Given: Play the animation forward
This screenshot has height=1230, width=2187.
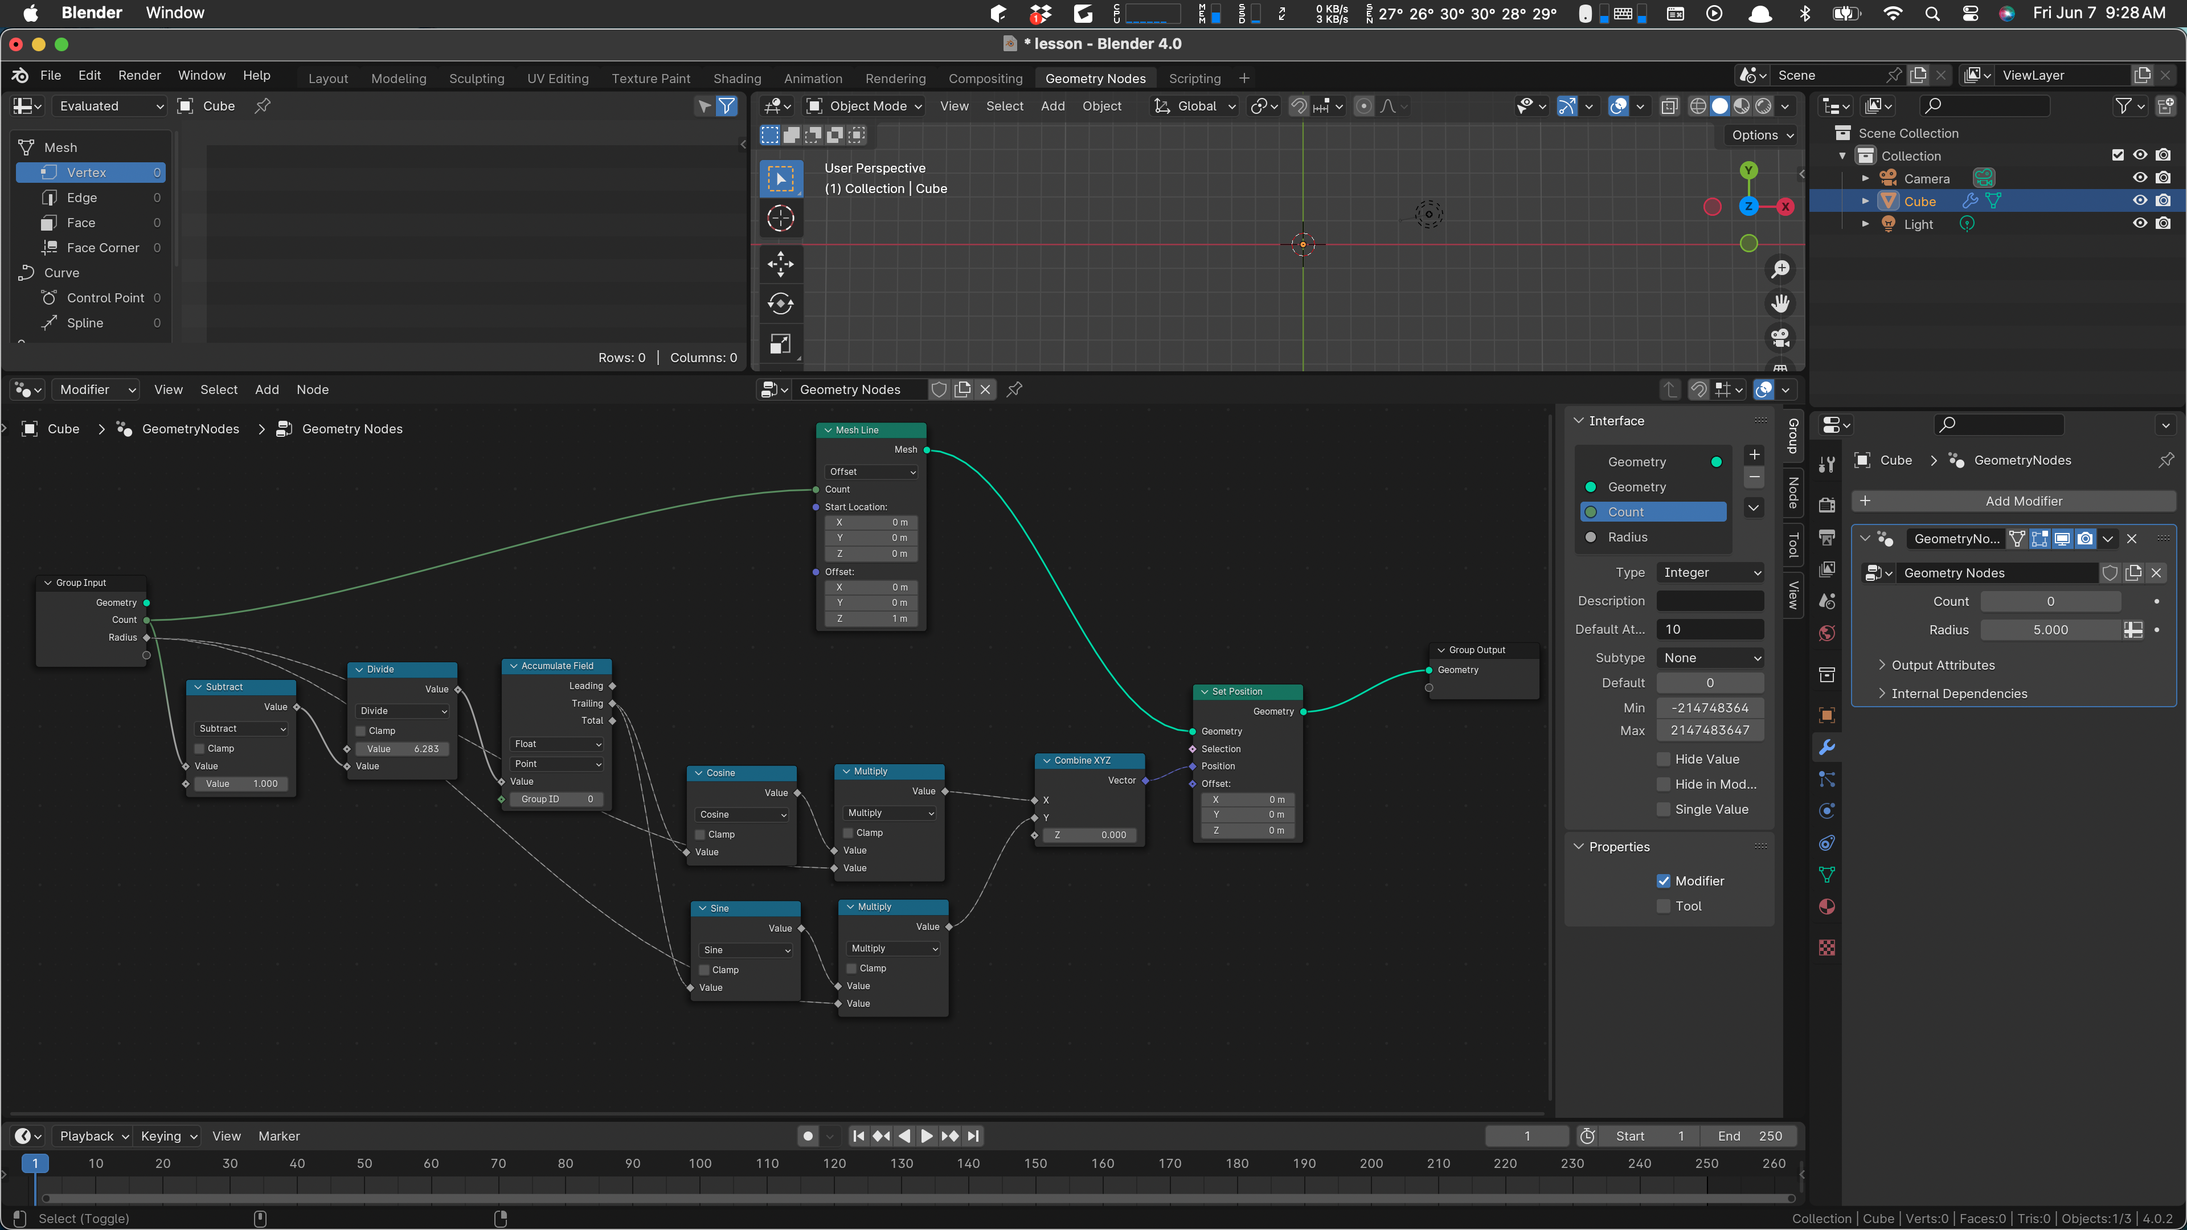Looking at the screenshot, I should click(x=927, y=1136).
